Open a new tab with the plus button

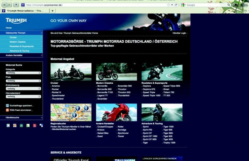(52, 11)
